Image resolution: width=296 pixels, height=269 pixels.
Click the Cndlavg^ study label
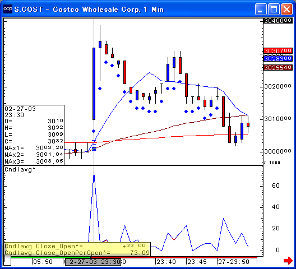pyautogui.click(x=20, y=169)
